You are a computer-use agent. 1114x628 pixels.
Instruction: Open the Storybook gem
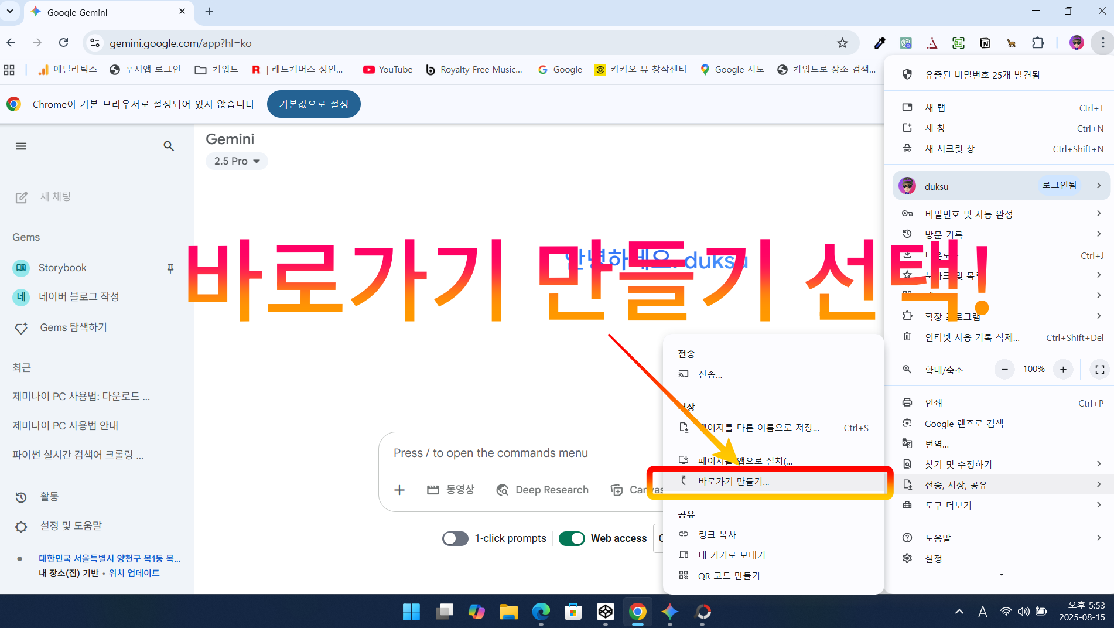tap(62, 268)
